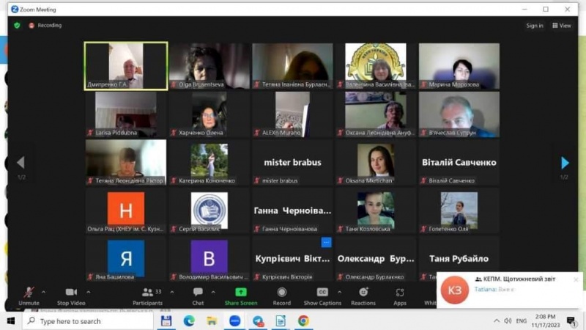
Task: Expand Share Screen options arrow
Action: 262,291
